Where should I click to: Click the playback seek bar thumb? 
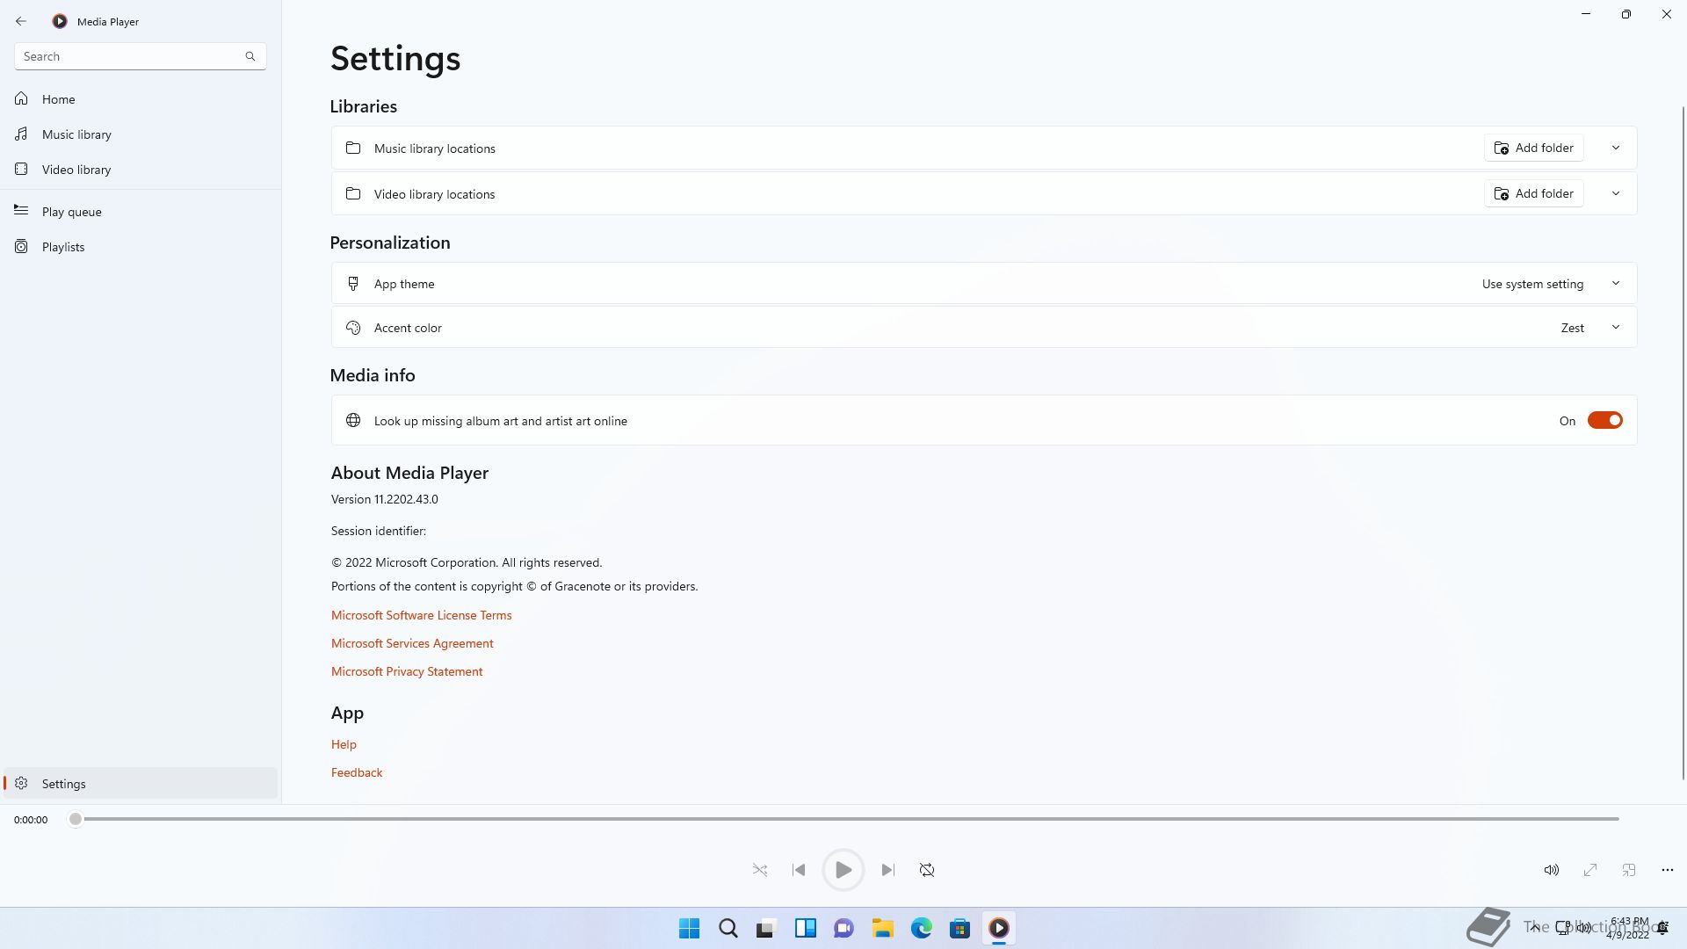(x=76, y=819)
